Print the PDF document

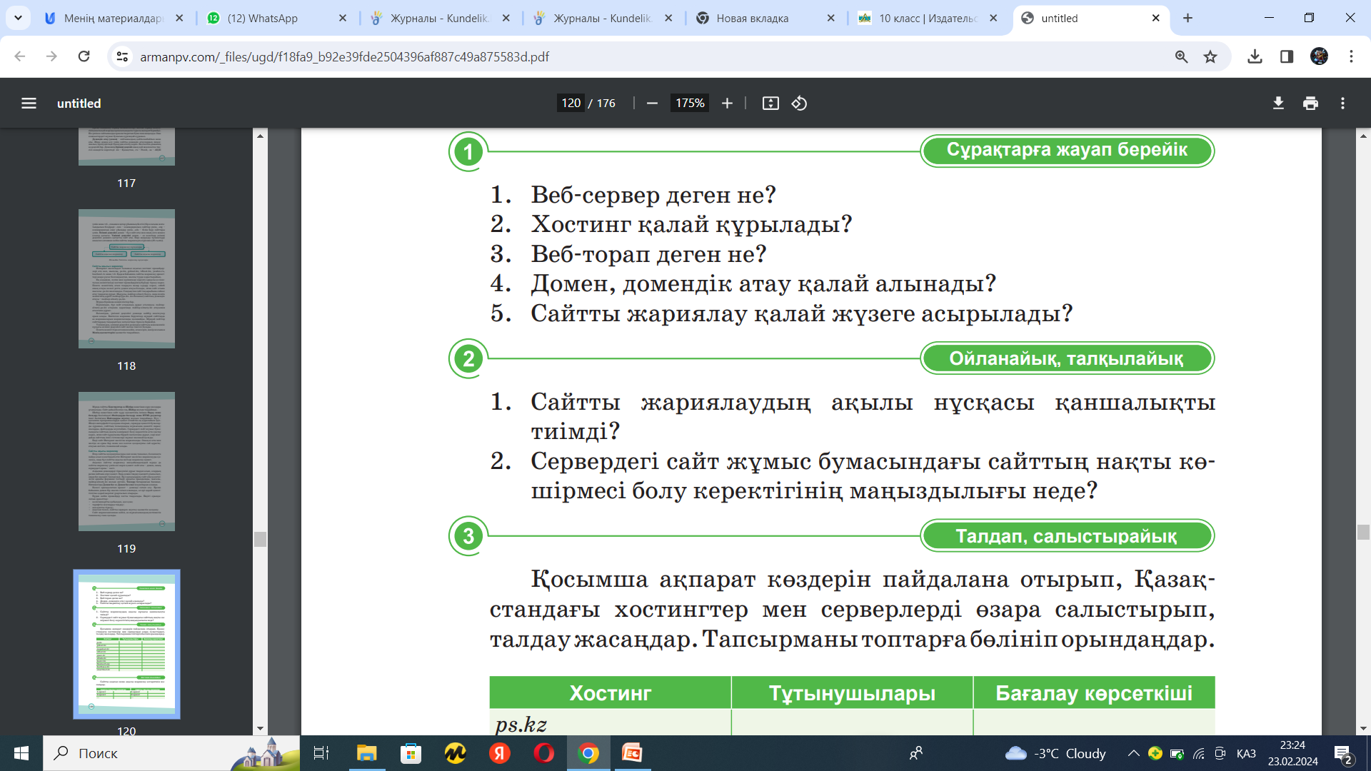pyautogui.click(x=1310, y=104)
